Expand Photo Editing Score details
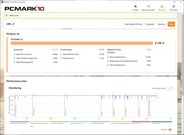This screenshot has height=135, width=184. pyautogui.click(x=108, y=57)
